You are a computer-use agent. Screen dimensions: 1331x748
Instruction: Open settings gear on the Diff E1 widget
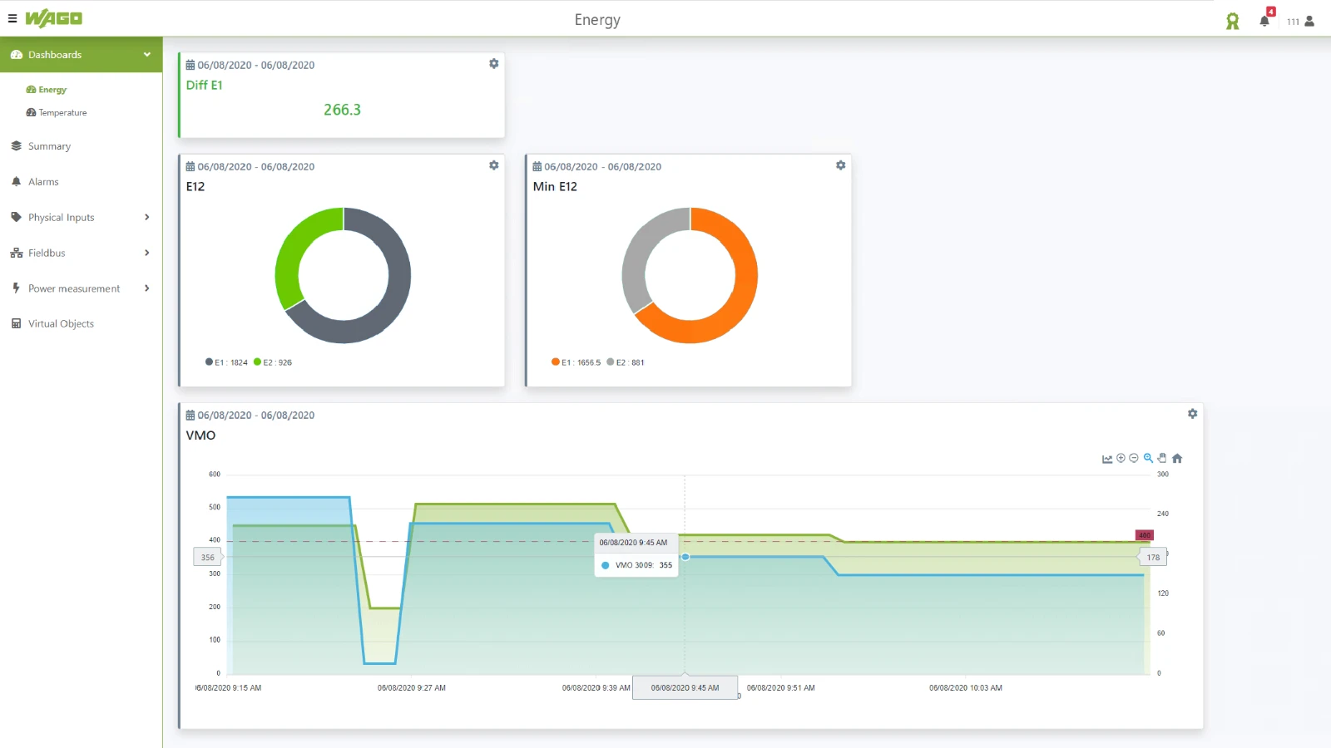pos(493,63)
